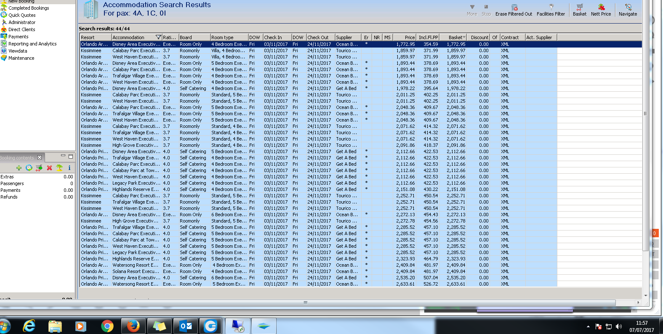Click the Stop toolbar button

[486, 11]
